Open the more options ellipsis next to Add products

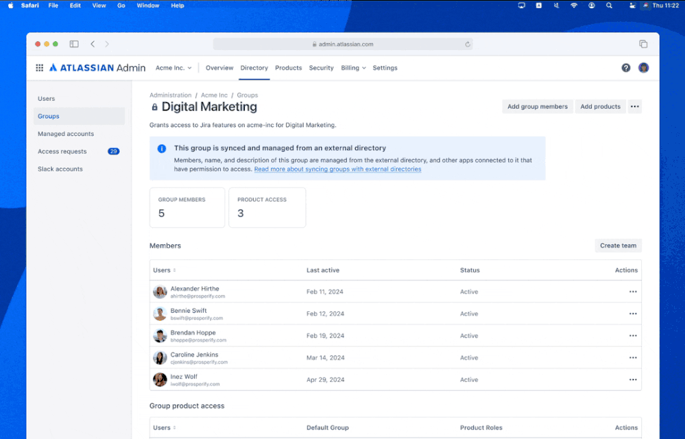[634, 106]
